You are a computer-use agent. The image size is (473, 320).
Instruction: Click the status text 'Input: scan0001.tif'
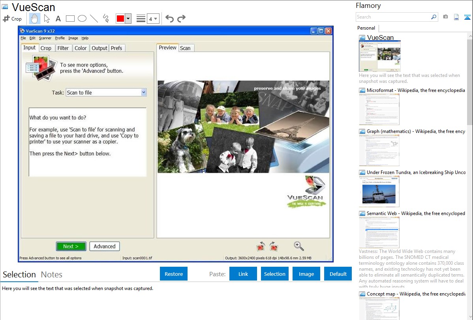137,258
